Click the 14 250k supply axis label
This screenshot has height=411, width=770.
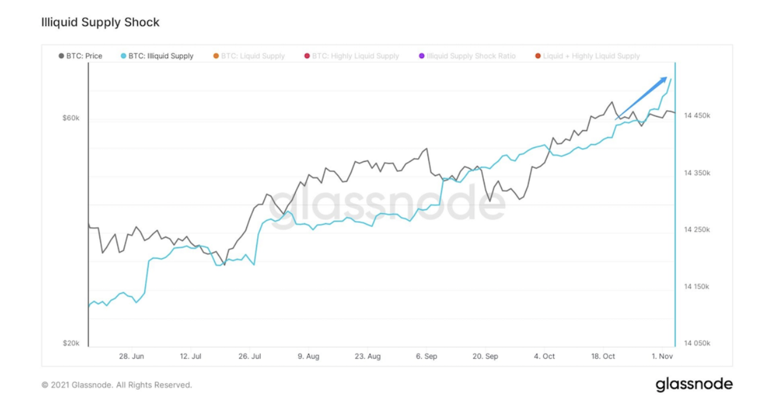pyautogui.click(x=697, y=230)
